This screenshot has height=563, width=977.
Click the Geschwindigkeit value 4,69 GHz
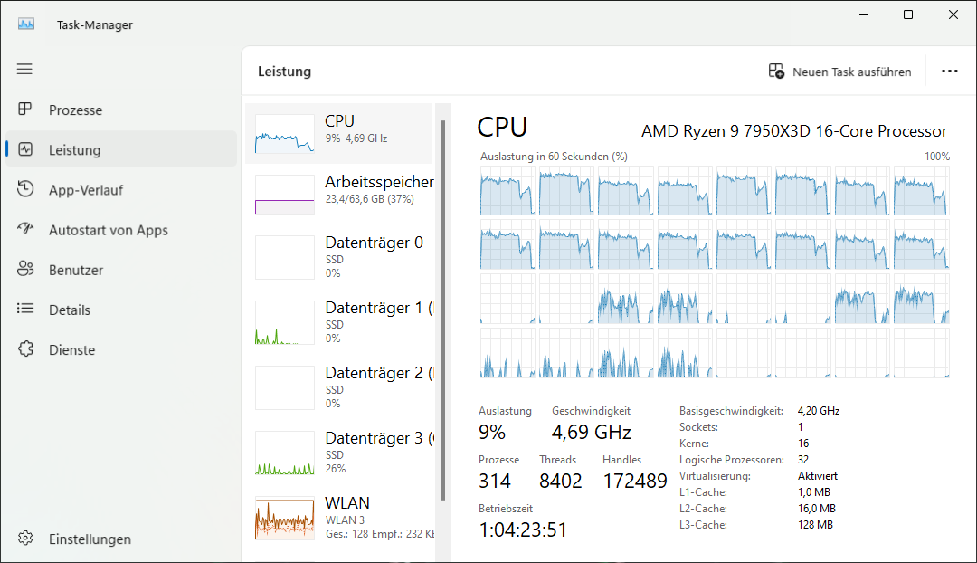click(x=592, y=432)
